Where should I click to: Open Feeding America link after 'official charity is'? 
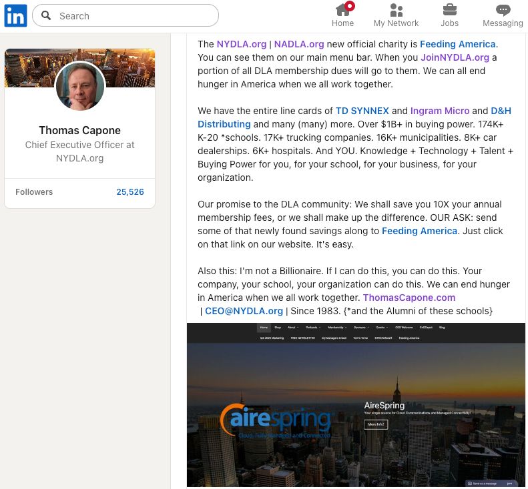pyautogui.click(x=458, y=44)
